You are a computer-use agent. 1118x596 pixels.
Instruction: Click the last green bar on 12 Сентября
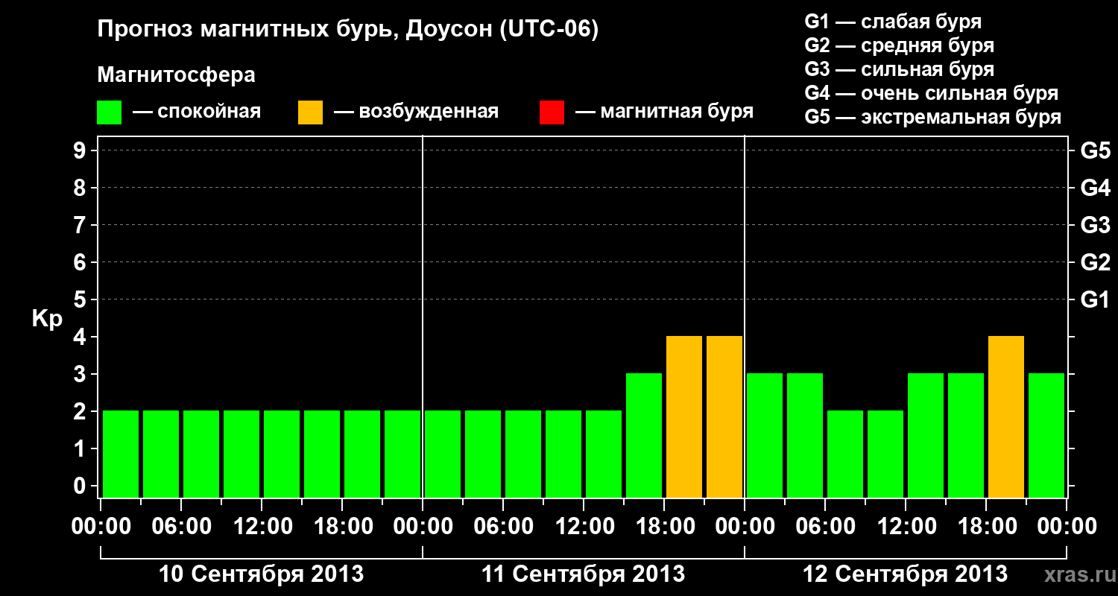[1046, 435]
